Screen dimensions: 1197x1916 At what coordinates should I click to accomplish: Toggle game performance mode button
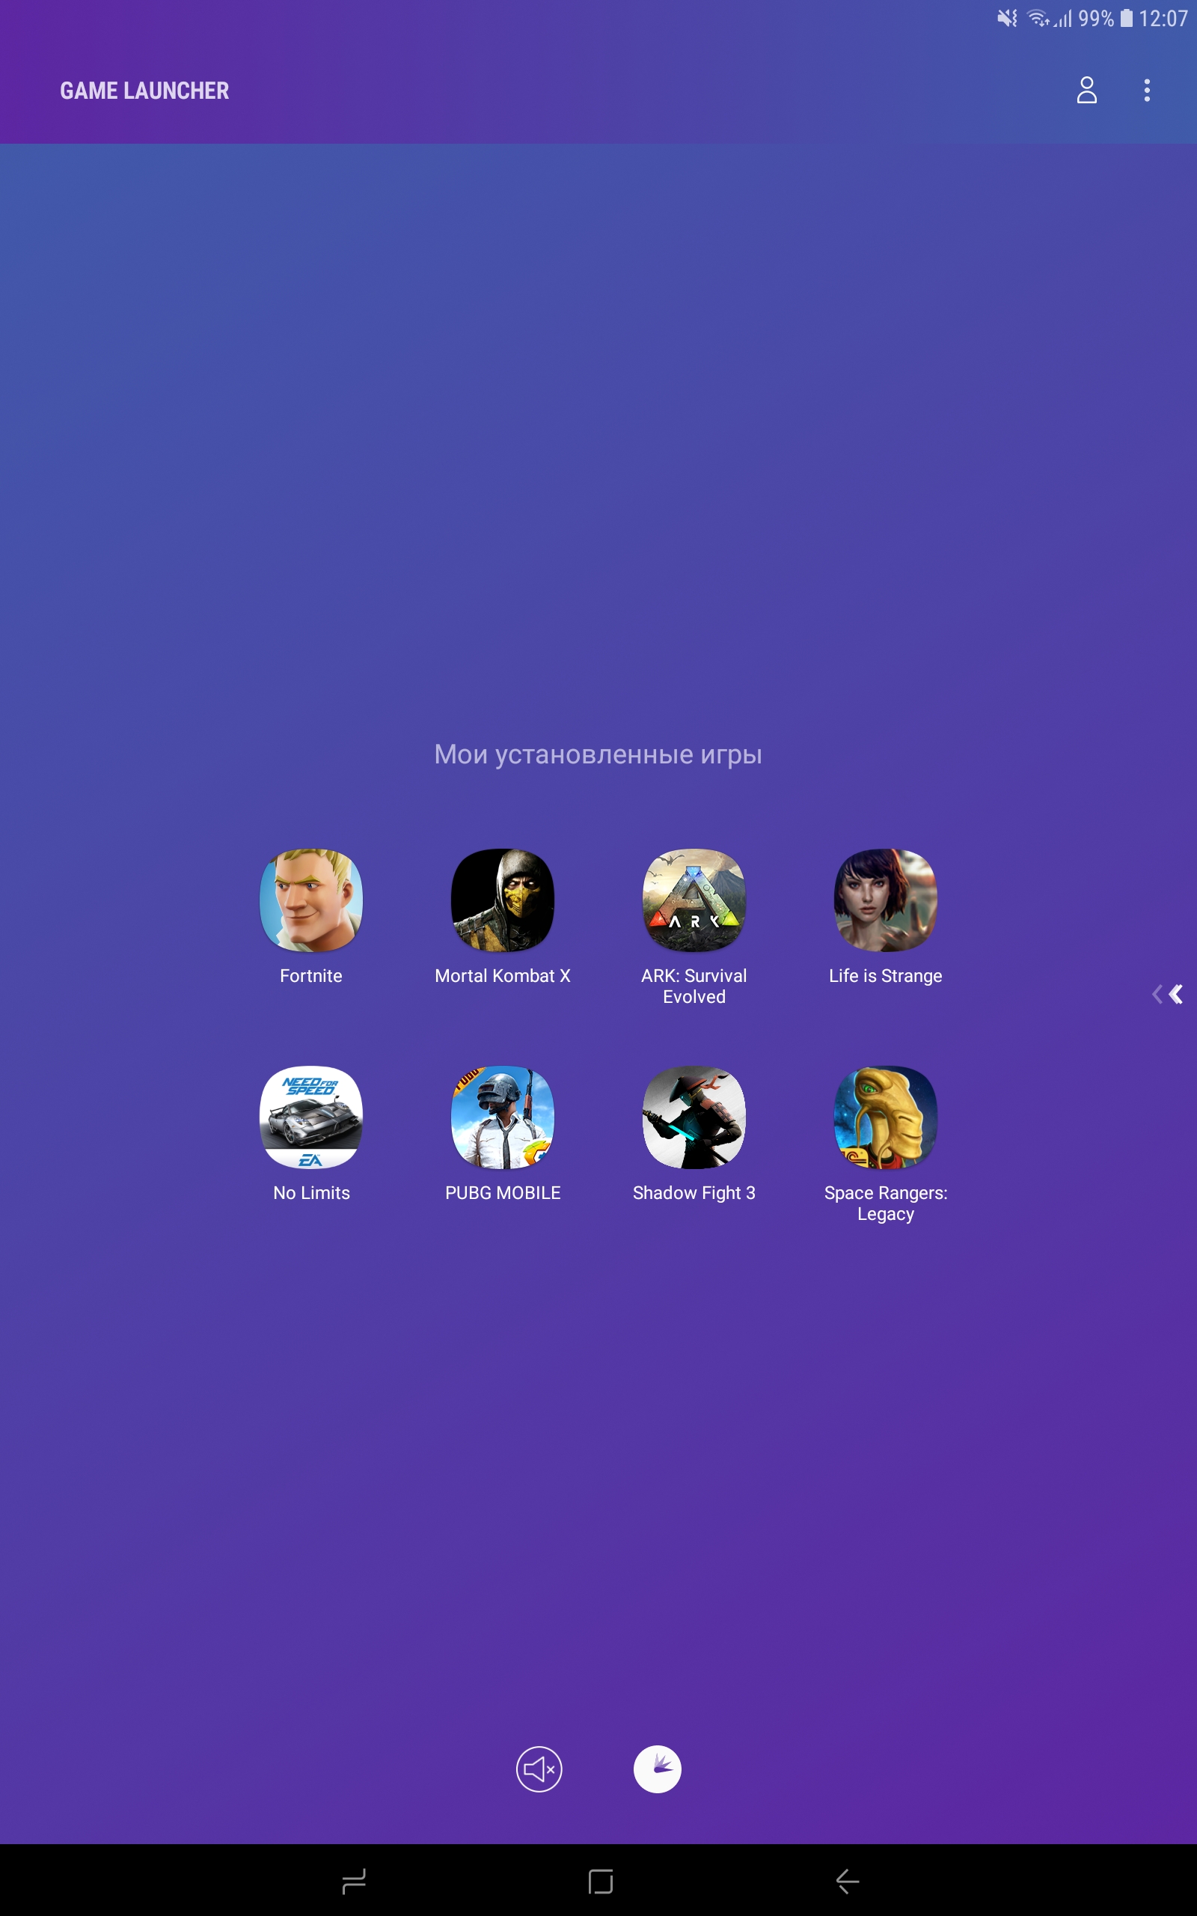(657, 1769)
